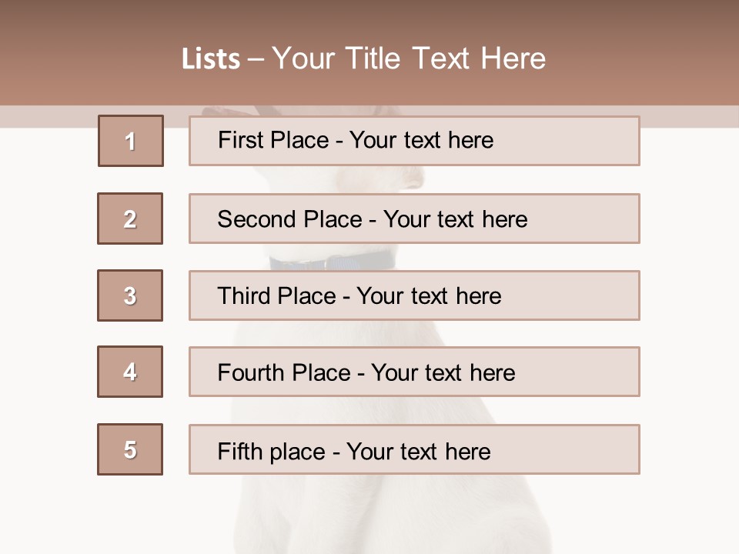Click the number 3 square box
This screenshot has width=739, height=554.
[130, 295]
